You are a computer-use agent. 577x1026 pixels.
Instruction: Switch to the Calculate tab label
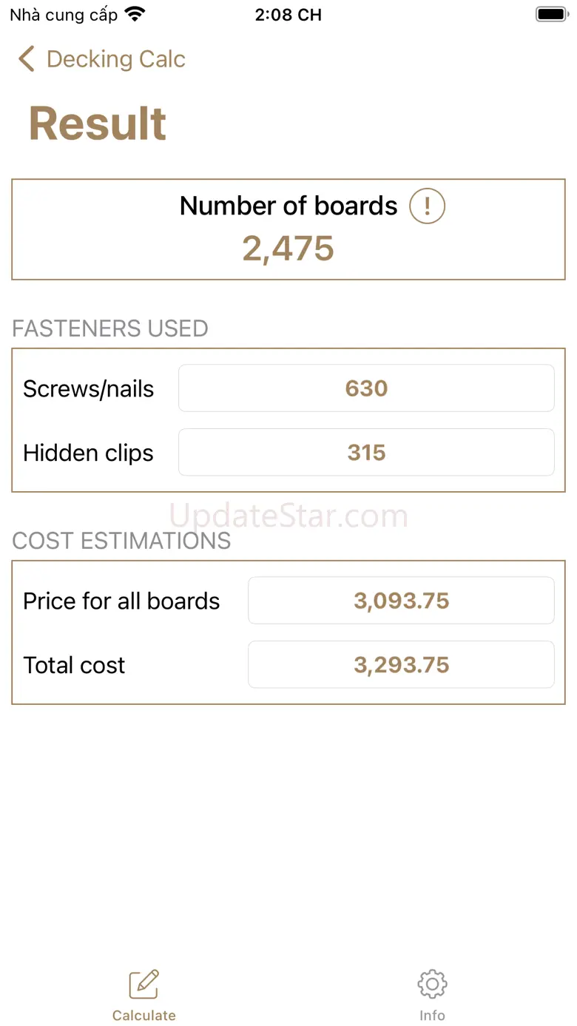144,1016
